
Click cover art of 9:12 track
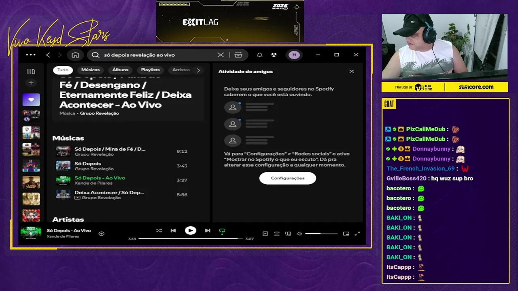(x=63, y=151)
